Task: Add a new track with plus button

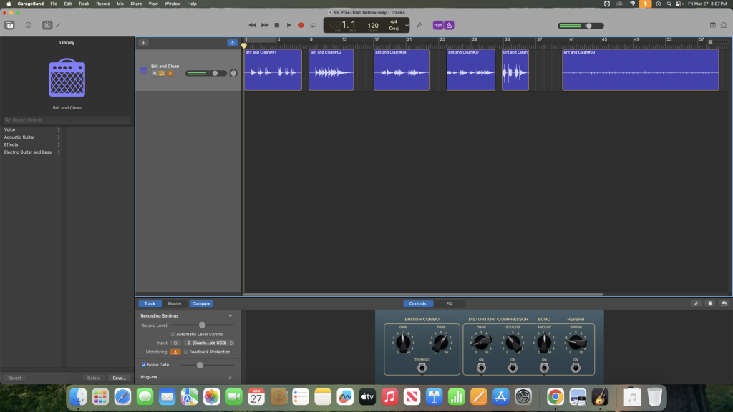Action: pos(143,43)
